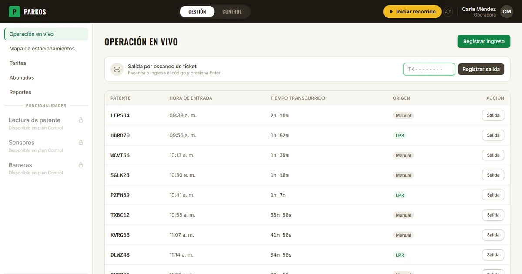Click the ticket scan icon
This screenshot has width=522, height=274.
(x=117, y=69)
